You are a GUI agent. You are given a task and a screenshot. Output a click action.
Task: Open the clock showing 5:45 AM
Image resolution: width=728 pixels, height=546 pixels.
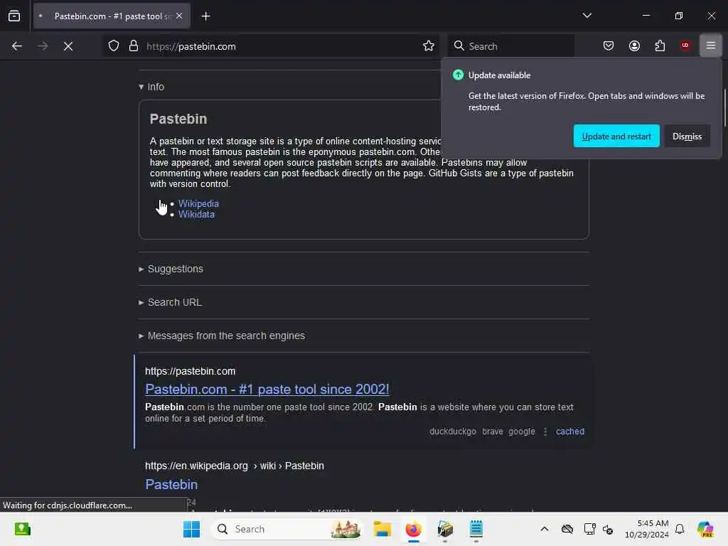[x=647, y=529]
